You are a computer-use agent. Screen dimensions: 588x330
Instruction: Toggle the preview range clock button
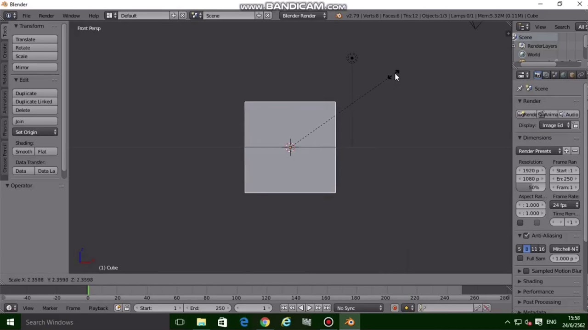118,308
